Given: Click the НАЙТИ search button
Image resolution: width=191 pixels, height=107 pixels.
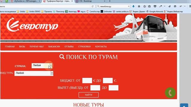Looking at the screenshot, I should pos(89,95).
